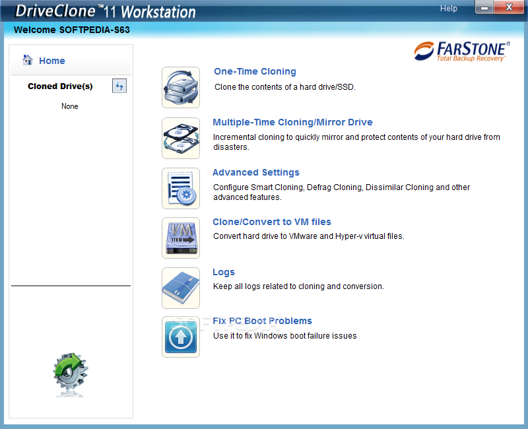The height and width of the screenshot is (429, 528).
Task: Go to Home in sidebar
Action: [52, 61]
